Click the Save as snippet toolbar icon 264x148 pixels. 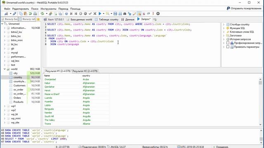point(120,14)
